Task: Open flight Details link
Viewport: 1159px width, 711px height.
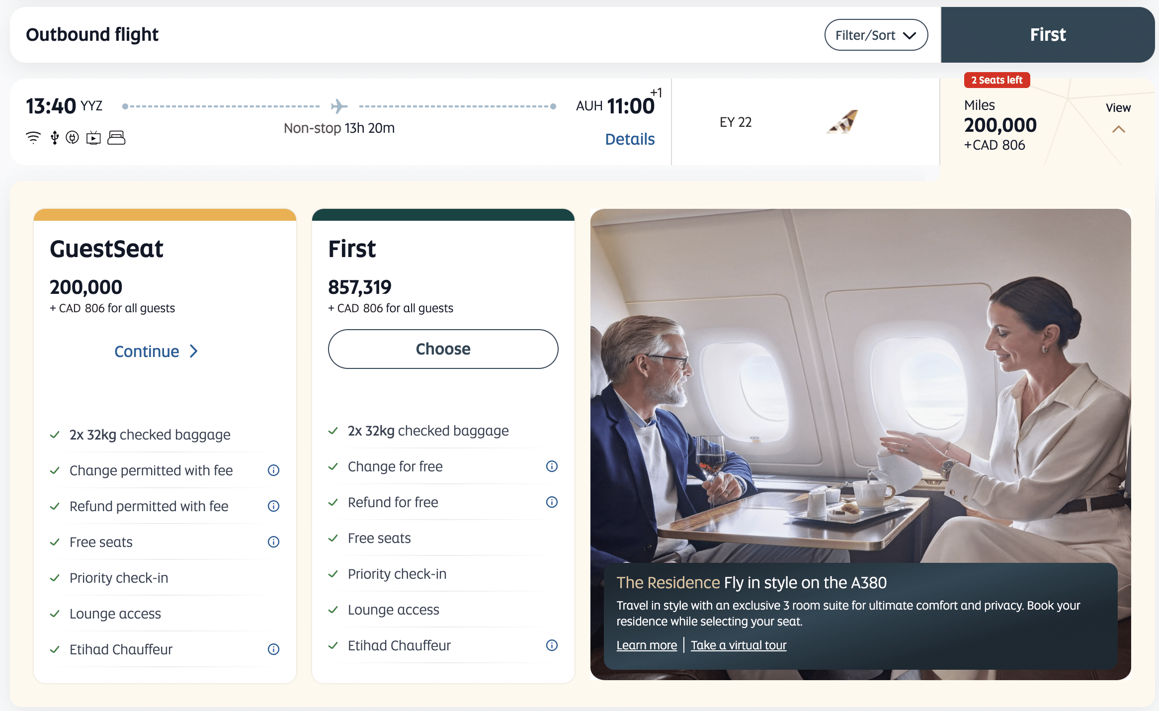Action: 630,139
